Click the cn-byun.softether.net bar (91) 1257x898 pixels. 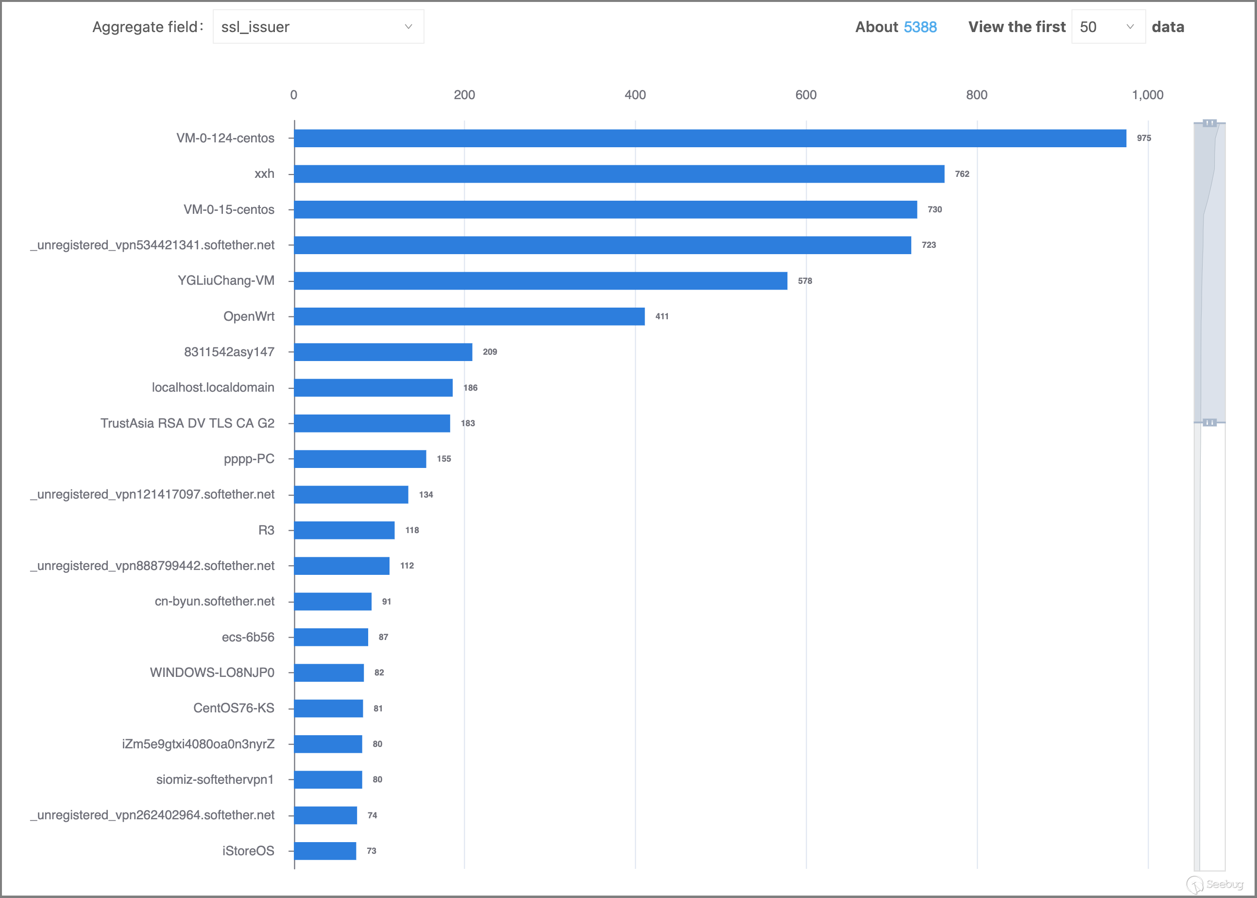(333, 602)
